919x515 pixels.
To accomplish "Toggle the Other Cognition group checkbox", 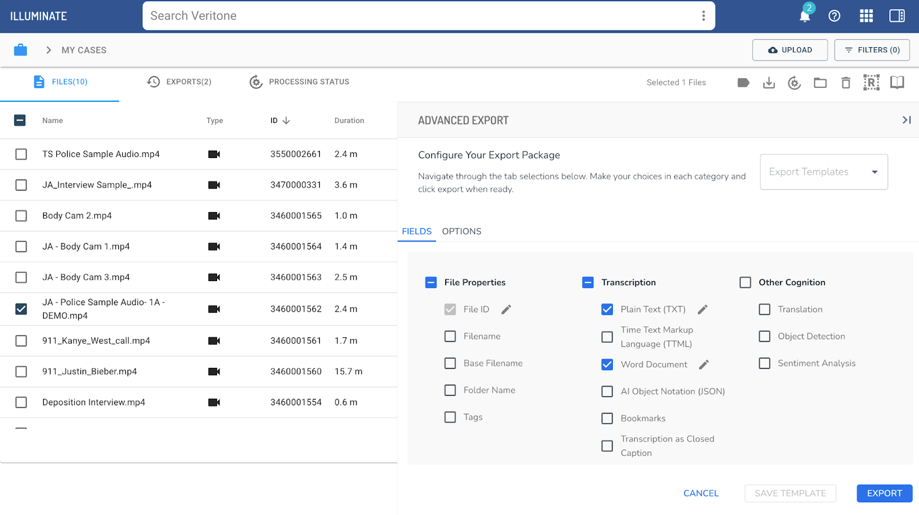I will tap(746, 282).
